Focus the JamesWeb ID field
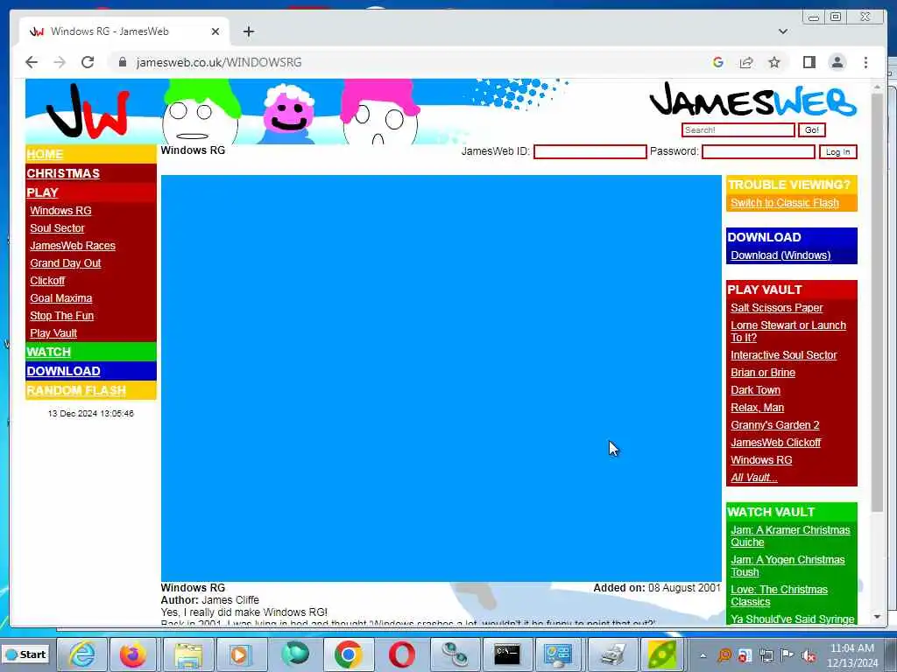Screen dimensions: 897x672 coord(590,151)
